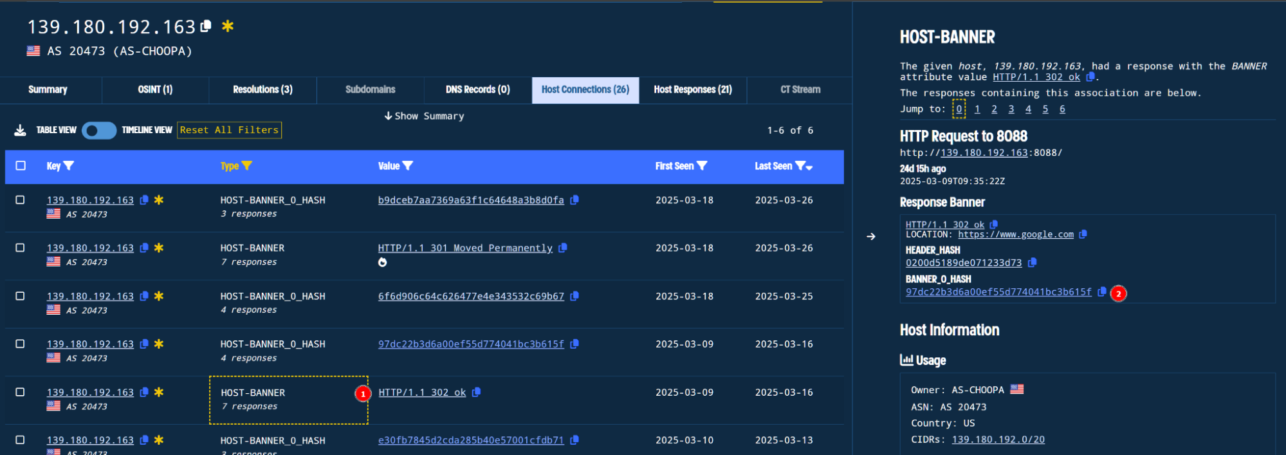Screen dimensions: 1286x455
Task: Click the Usage chart icon under Host Information
Action: [x=906, y=360]
